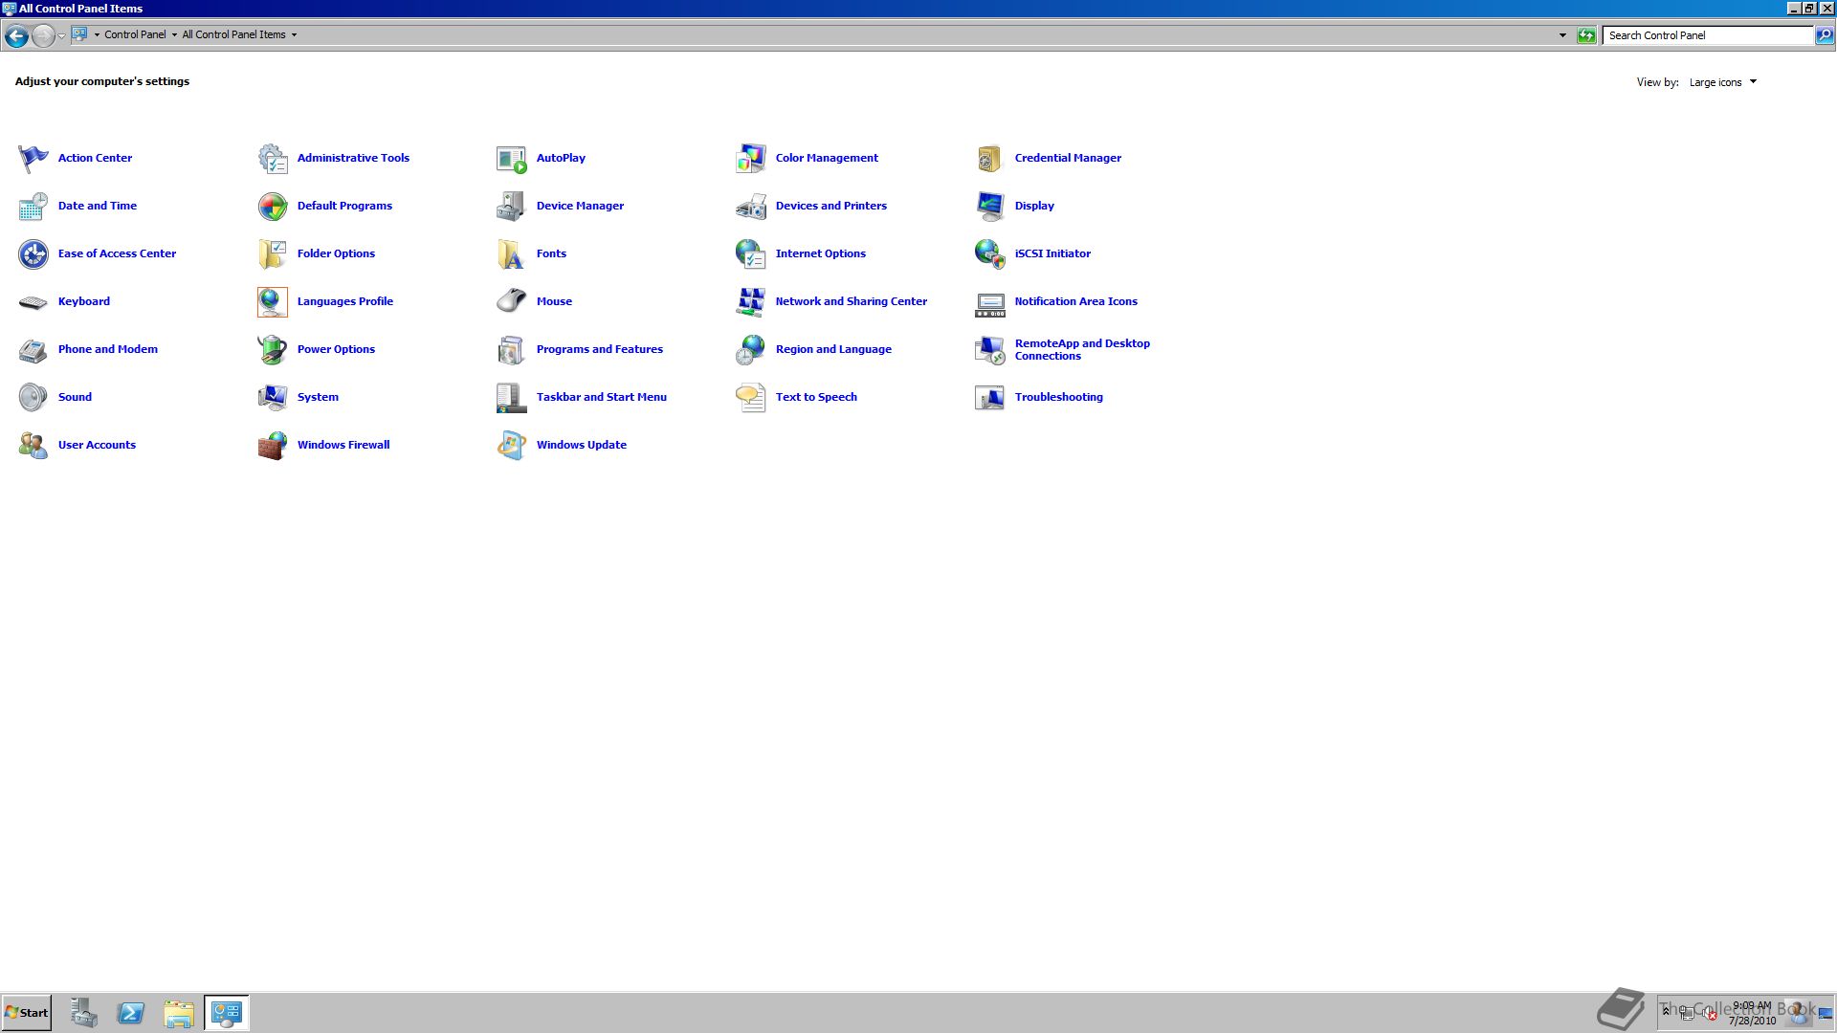1837x1033 pixels.
Task: Open Windows Explorer from the taskbar
Action: 179,1013
